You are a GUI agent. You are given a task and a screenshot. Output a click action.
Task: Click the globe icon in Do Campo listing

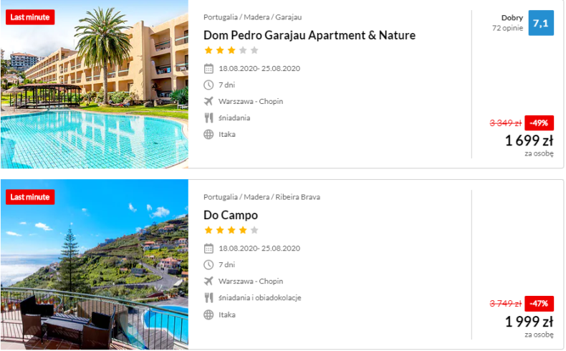point(208,315)
